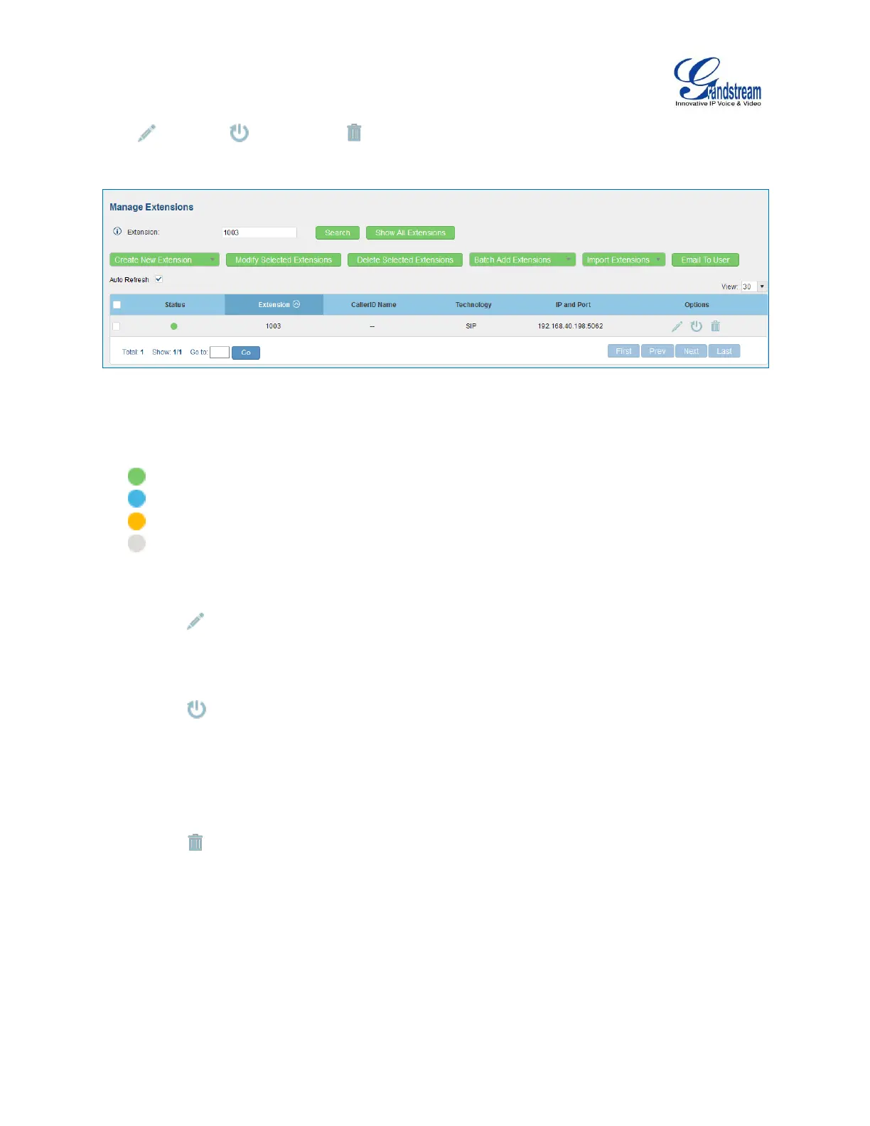Edit extension 1003 via pencil icon in table row
The width and height of the screenshot is (870, 1126).
point(677,326)
